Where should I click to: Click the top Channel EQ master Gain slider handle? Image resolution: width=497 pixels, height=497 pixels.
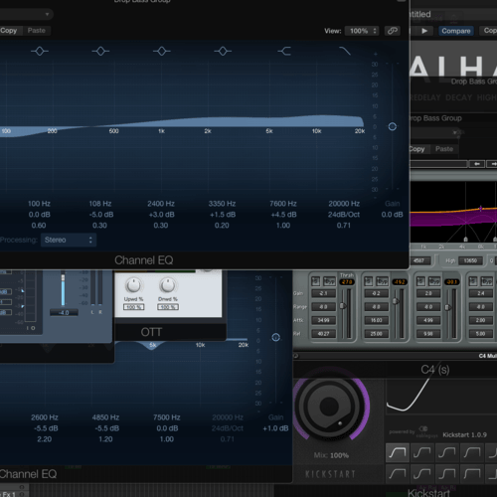(393, 126)
